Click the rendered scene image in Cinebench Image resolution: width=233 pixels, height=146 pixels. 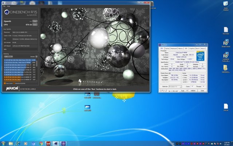click(x=95, y=47)
